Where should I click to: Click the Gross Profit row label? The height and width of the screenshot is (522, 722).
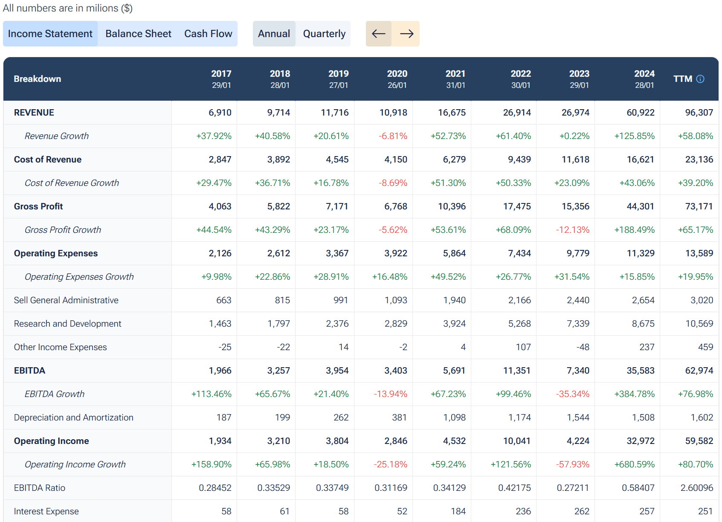click(x=38, y=206)
